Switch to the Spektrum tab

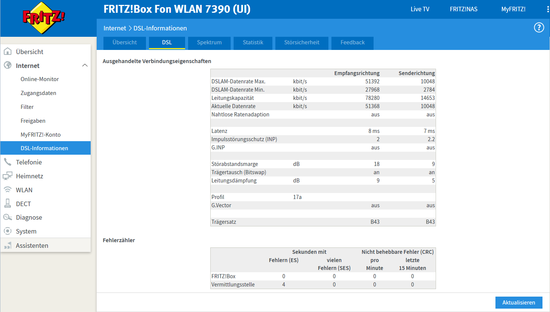[x=209, y=42]
